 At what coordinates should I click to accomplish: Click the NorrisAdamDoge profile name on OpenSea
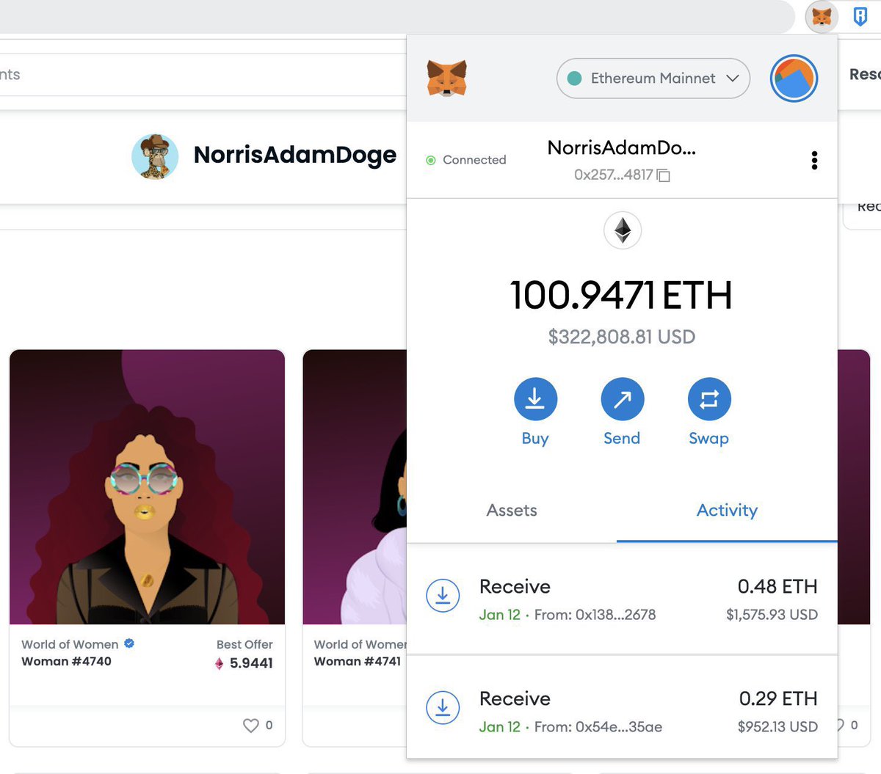click(x=294, y=156)
